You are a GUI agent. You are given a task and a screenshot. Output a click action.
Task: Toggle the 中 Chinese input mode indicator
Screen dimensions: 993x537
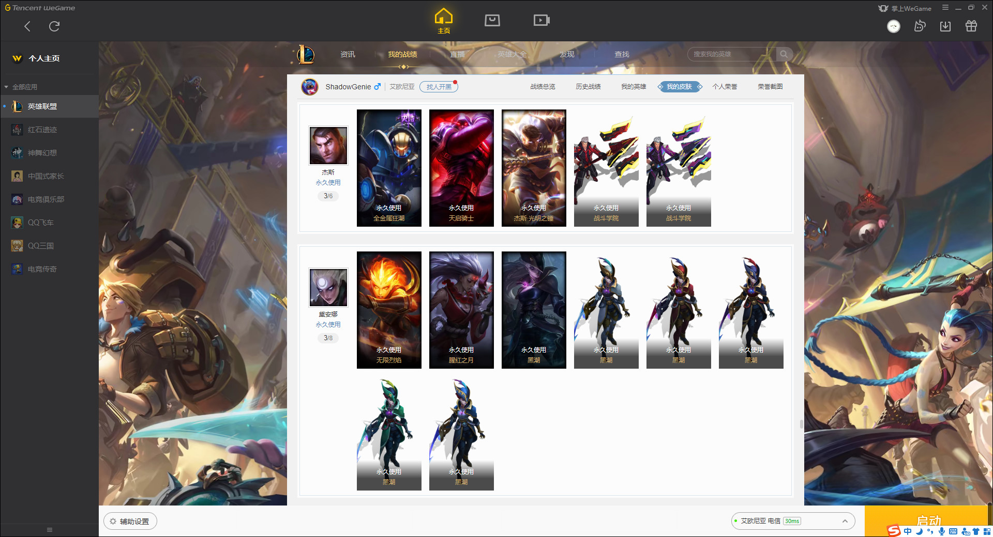point(908,531)
